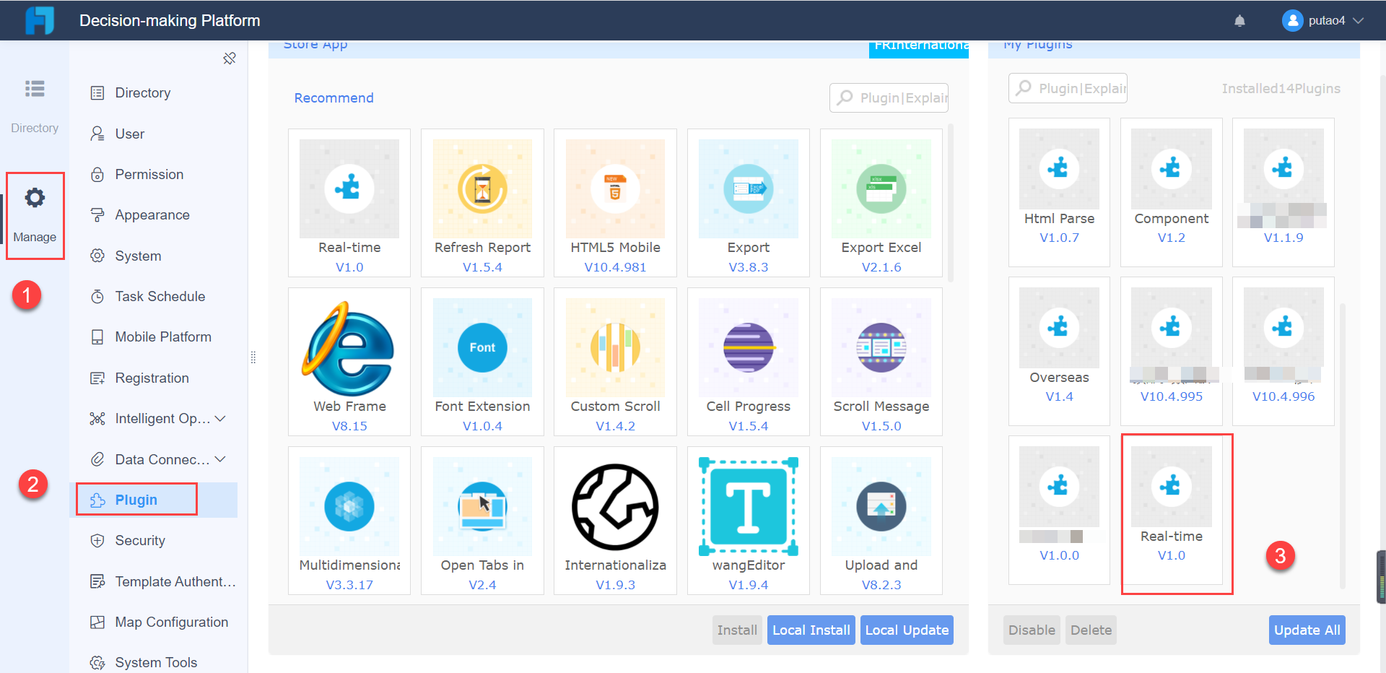
Task: Select the installed Component plugin thumbnail
Action: [x=1171, y=169]
